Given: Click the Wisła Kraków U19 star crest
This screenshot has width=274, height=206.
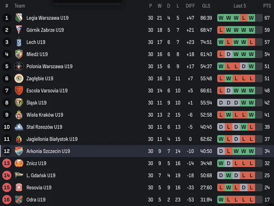Looking at the screenshot, I should [x=19, y=115].
